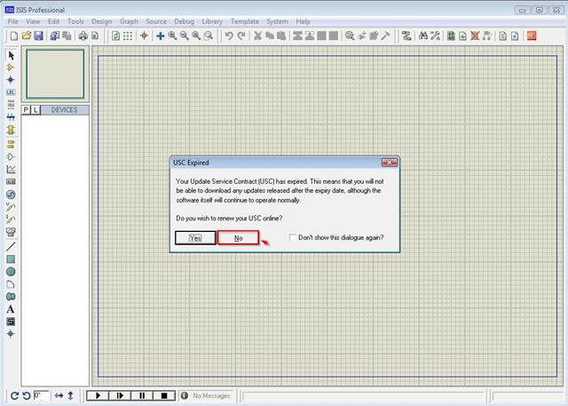
Task: Select the 2D Symbol (S) tool
Action: (x=11, y=322)
